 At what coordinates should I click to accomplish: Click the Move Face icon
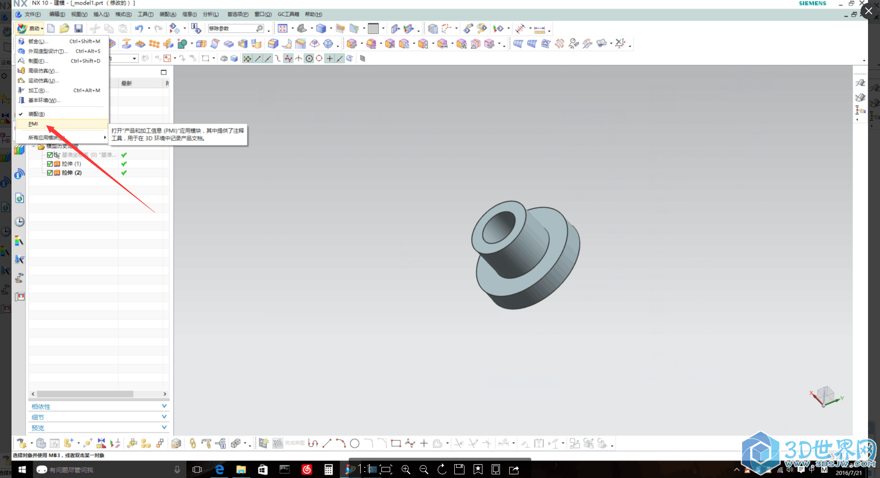coord(351,44)
